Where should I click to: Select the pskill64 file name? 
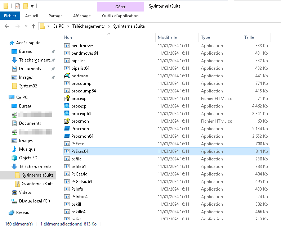(x=78, y=212)
